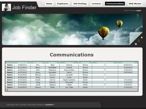Select the Eric Reid row

click(10, 65)
